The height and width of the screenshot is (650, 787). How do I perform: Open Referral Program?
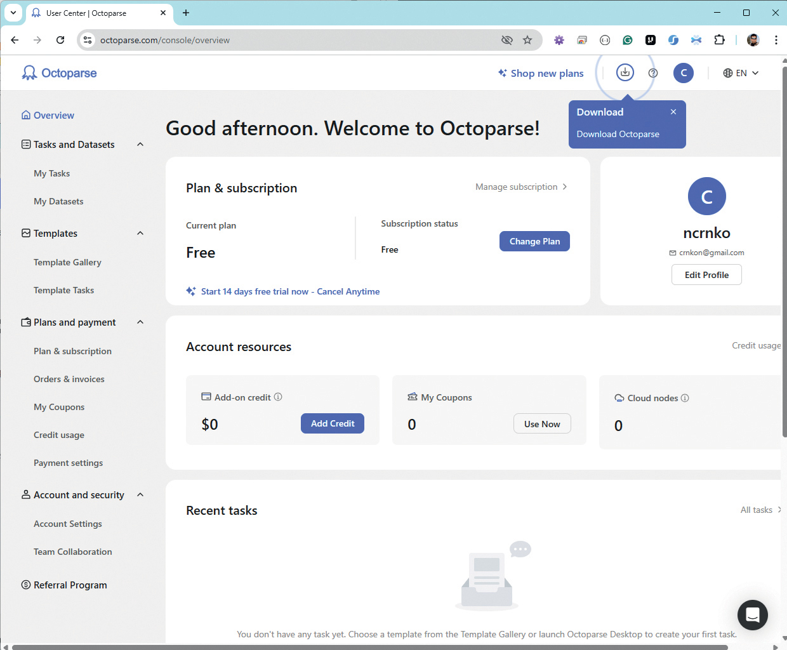pyautogui.click(x=64, y=585)
